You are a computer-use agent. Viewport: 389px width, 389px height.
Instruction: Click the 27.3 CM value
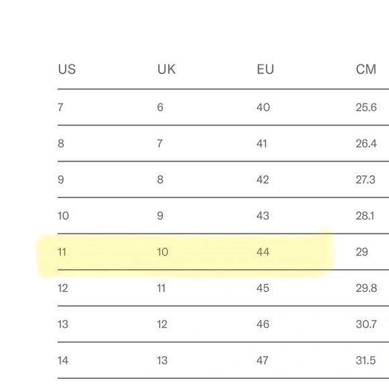click(366, 180)
